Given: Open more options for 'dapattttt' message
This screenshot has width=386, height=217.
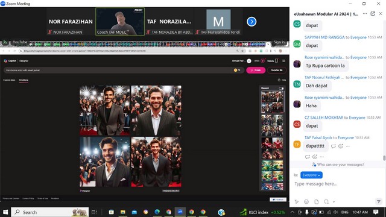Looking at the screenshot, I should [x=348, y=146].
